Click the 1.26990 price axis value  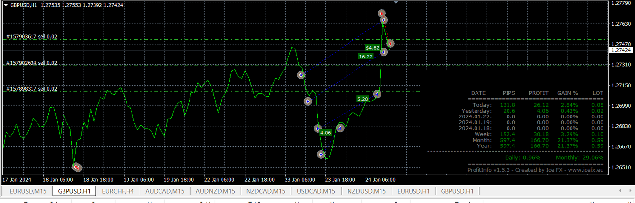(x=621, y=106)
